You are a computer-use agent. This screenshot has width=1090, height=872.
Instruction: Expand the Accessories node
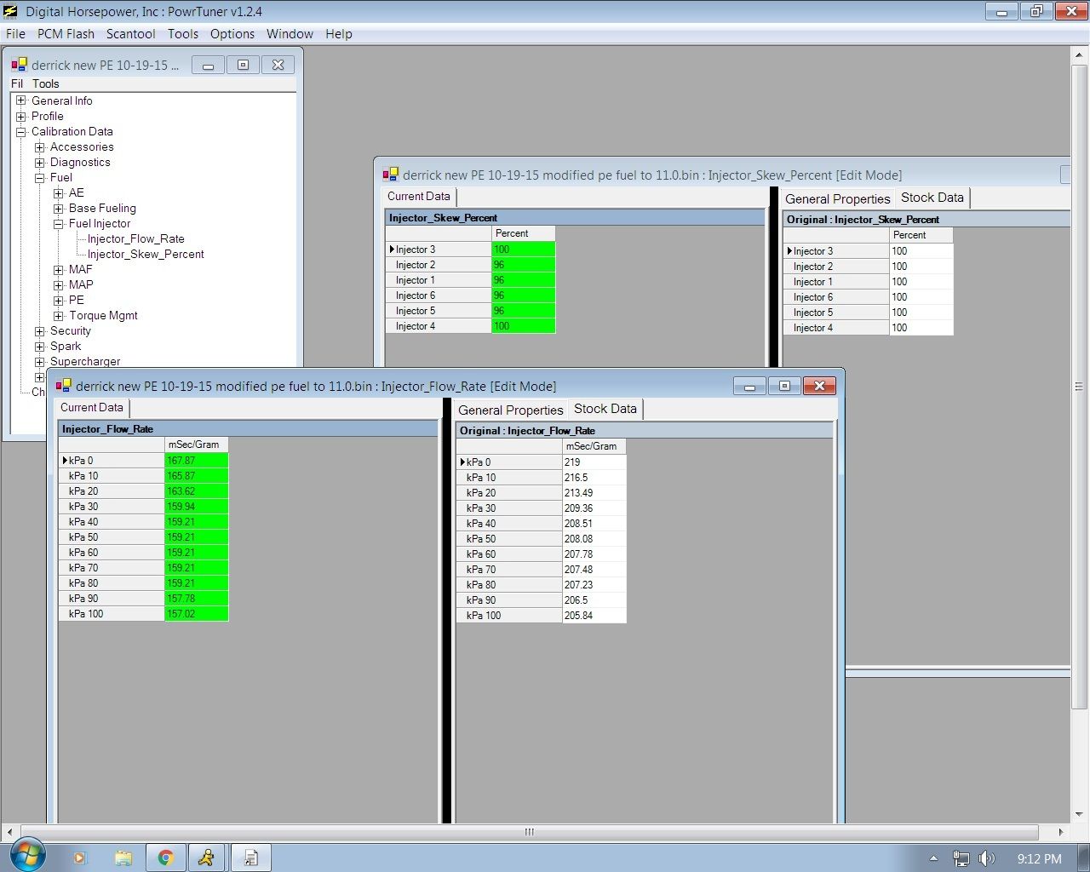pos(40,146)
